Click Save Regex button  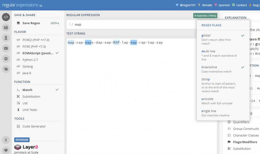click(x=31, y=23)
